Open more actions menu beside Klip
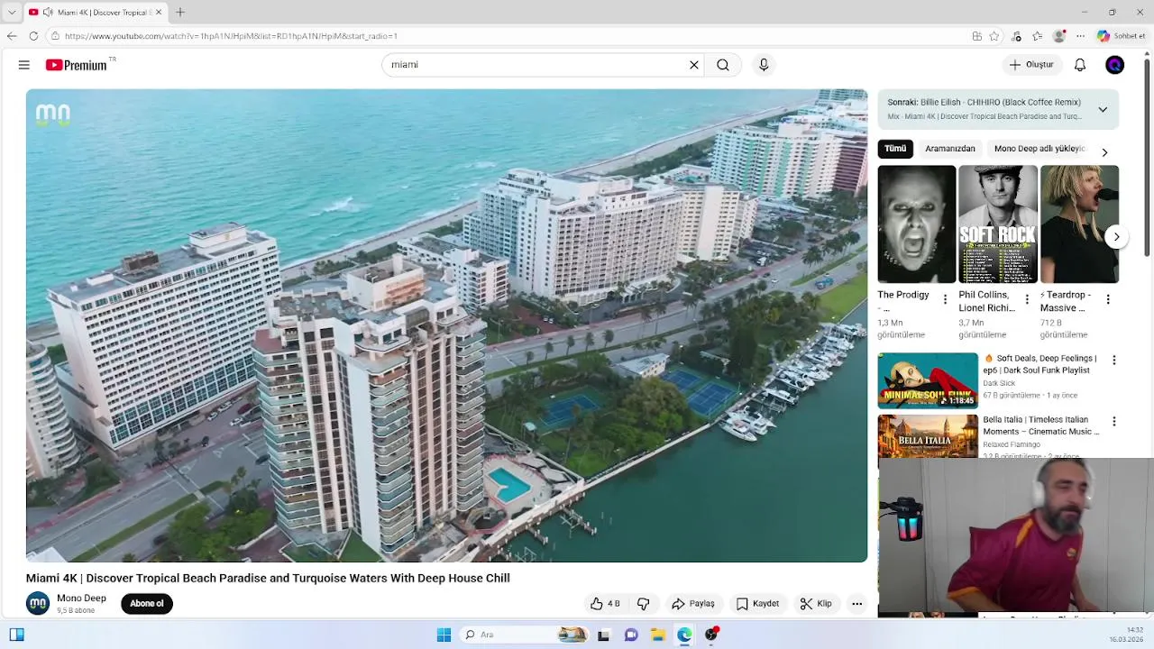 (x=857, y=604)
